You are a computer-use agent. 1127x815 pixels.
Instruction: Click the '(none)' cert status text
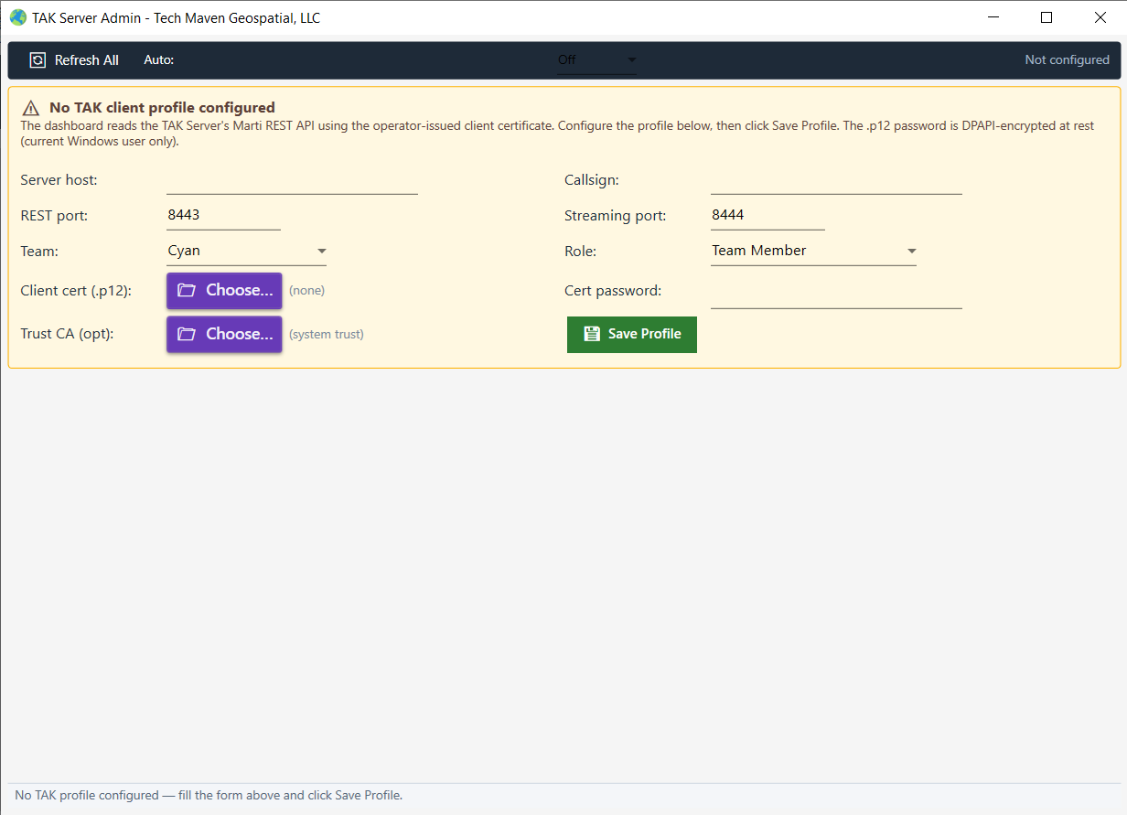[307, 290]
